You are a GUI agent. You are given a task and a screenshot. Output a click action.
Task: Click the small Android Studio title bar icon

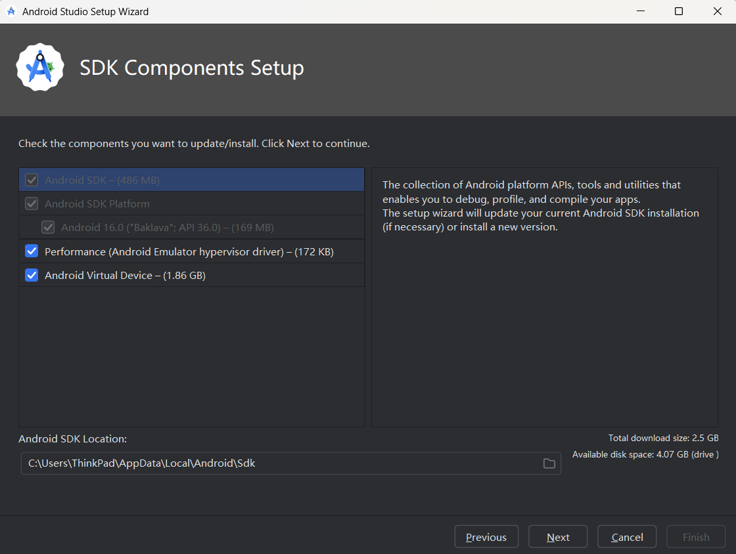coord(11,11)
